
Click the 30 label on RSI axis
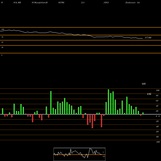click(2, 47)
